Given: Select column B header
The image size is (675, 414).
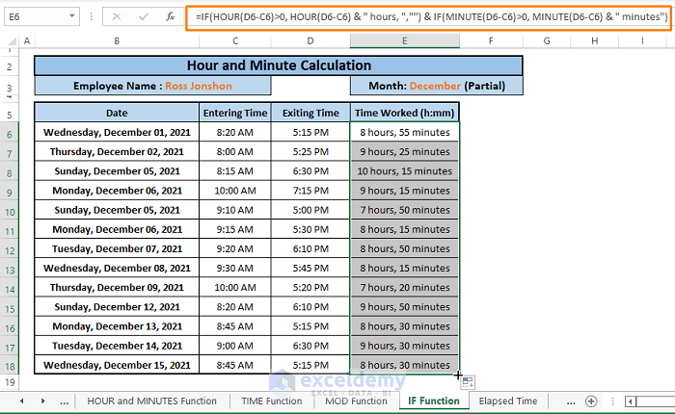Looking at the screenshot, I should pyautogui.click(x=117, y=41).
